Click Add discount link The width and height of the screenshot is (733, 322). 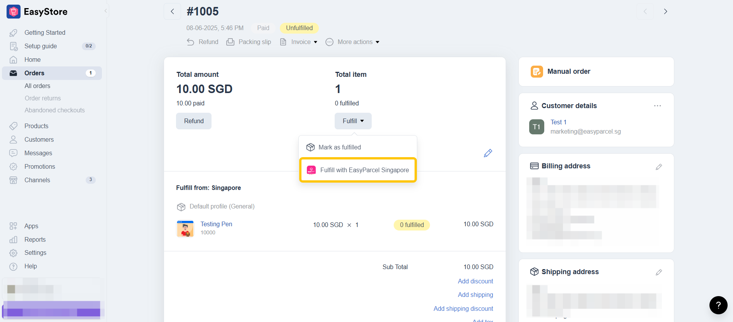tap(476, 281)
